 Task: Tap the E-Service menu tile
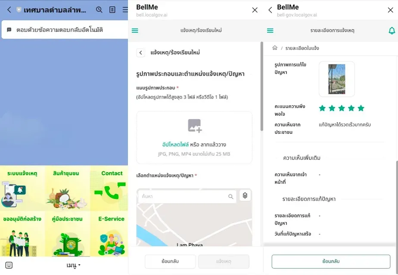click(109, 234)
